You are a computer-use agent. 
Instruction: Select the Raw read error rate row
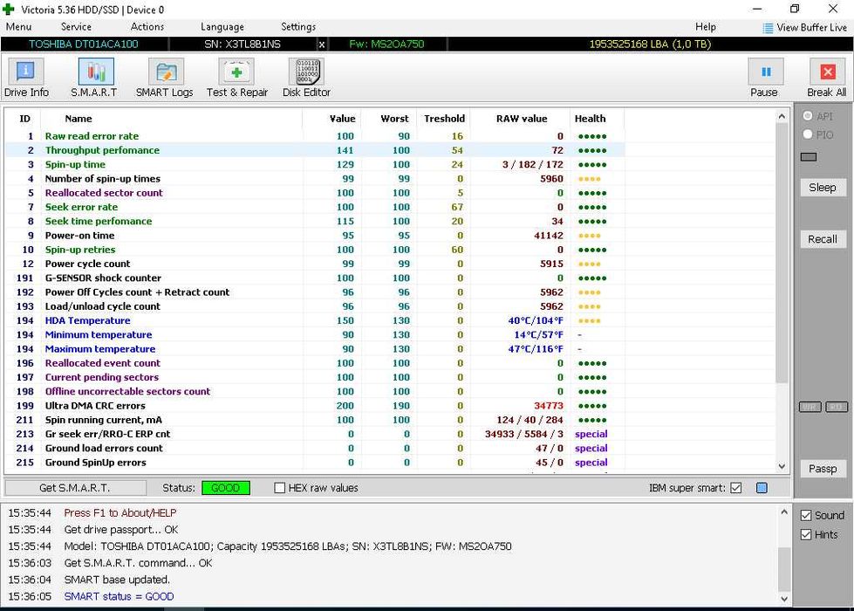pyautogui.click(x=315, y=136)
